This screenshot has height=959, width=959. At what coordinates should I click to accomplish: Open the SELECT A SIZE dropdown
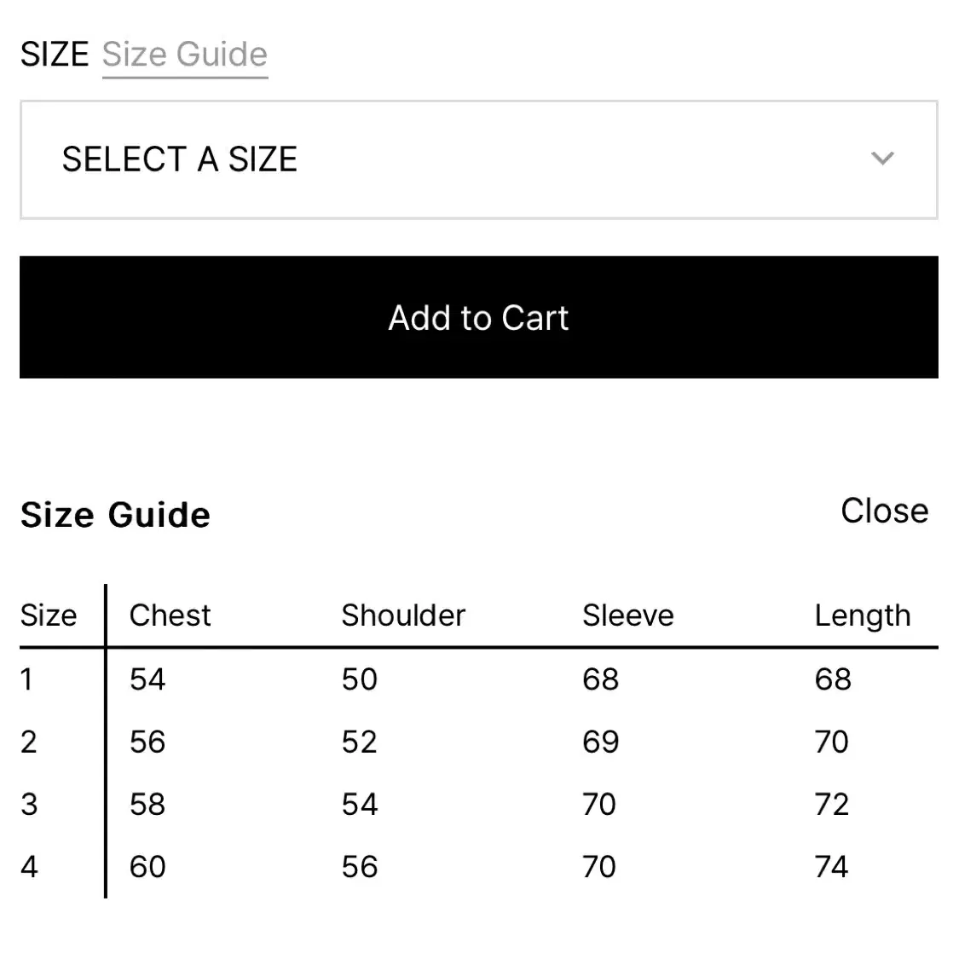479,159
